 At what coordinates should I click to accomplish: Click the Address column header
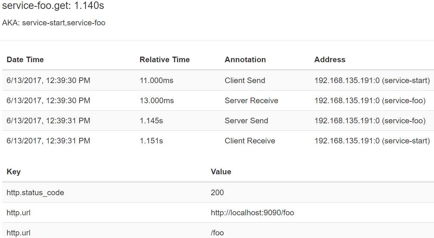click(330, 60)
